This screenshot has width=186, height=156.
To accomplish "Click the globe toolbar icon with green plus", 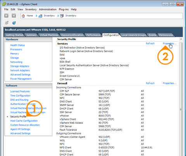I will [x=14, y=23].
